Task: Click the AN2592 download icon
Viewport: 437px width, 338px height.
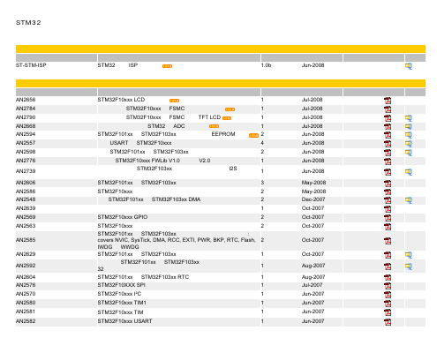Action: click(x=408, y=267)
